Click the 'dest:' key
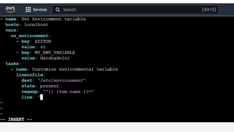234x132 pixels. [x=28, y=80]
